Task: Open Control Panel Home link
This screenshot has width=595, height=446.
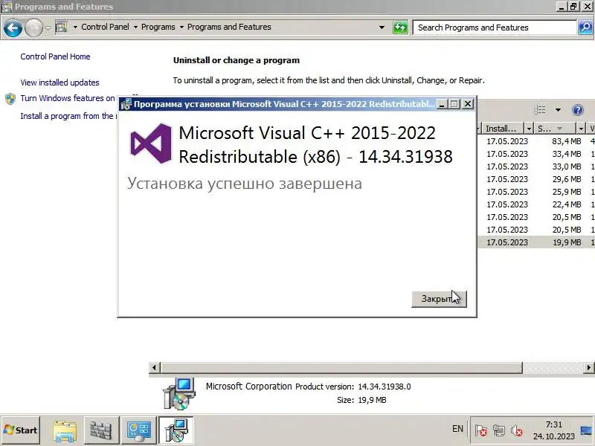Action: tap(55, 56)
